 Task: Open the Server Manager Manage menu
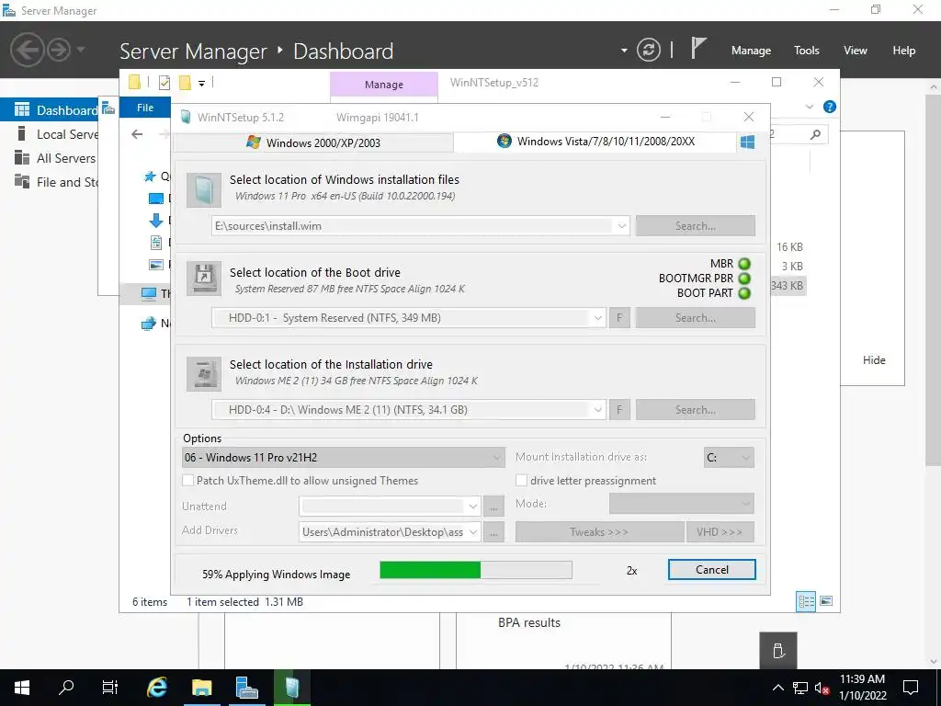(x=751, y=51)
